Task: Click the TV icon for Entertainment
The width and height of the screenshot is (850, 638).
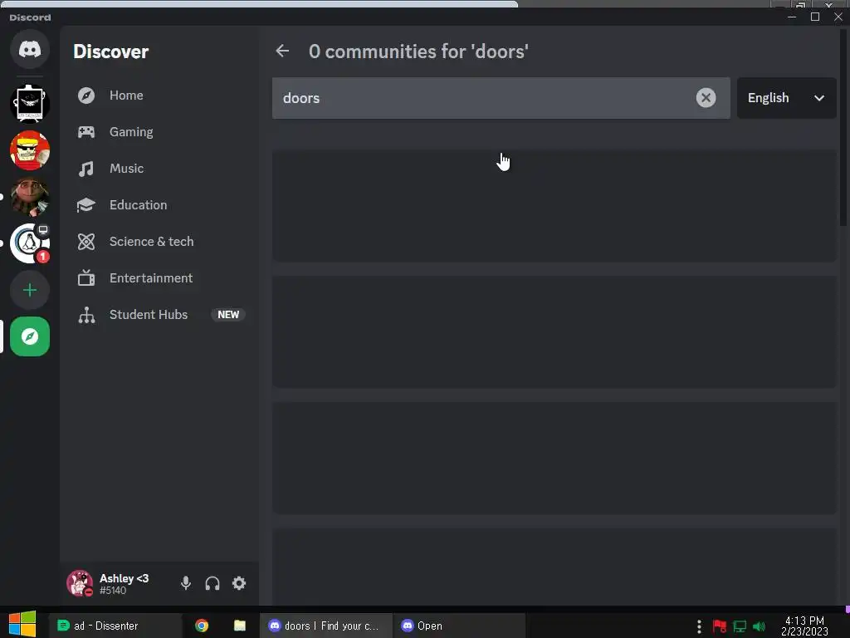Action: pos(86,277)
